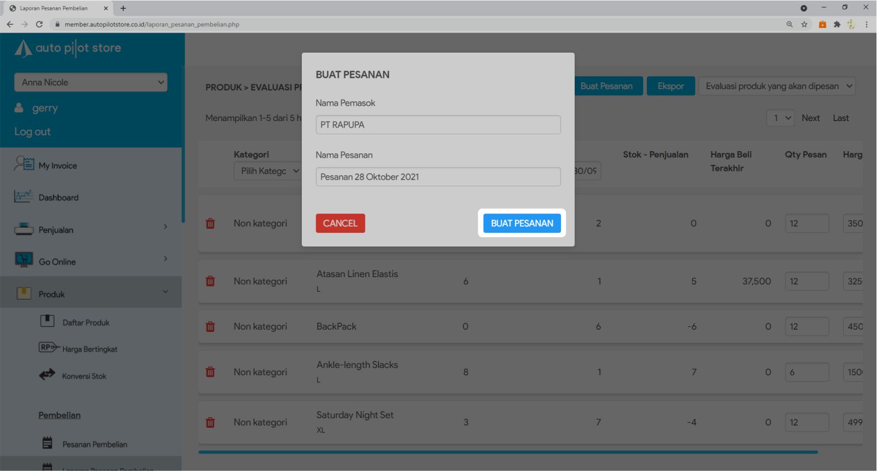This screenshot has width=877, height=471.
Task: Open the Pilih Kategori filter dropdown
Action: (x=270, y=171)
